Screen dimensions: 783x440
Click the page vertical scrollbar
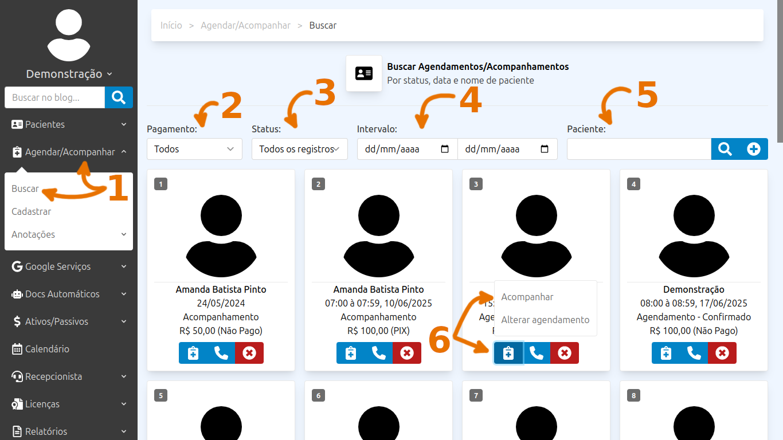780,74
